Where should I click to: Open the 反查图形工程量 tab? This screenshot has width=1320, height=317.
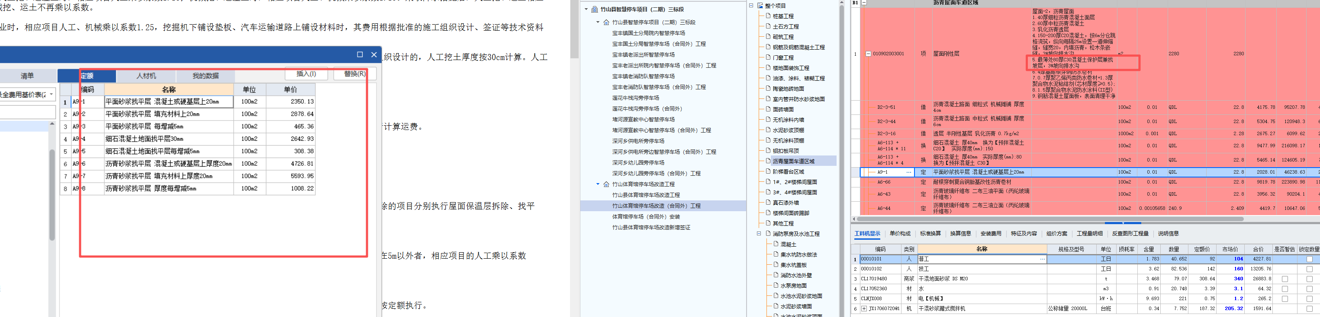(x=1130, y=234)
